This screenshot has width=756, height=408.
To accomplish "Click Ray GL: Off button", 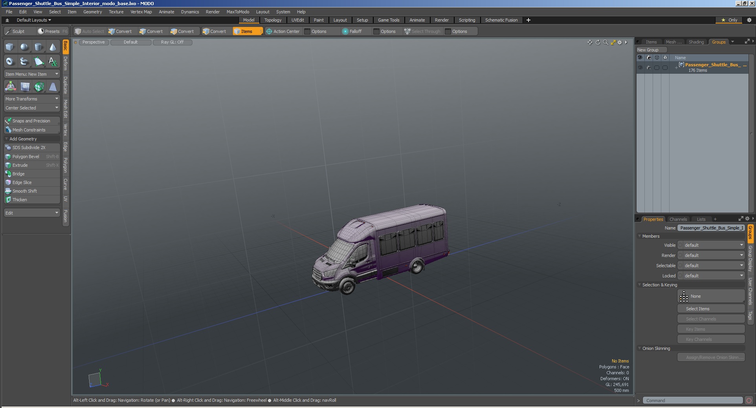I will point(172,42).
